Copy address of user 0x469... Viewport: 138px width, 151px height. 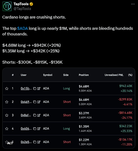pyautogui.click(x=35, y=102)
